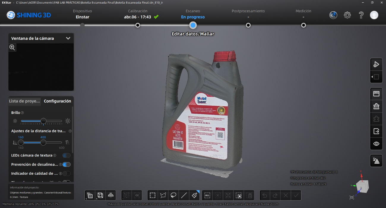Select the rectangle selection tool

pyautogui.click(x=153, y=196)
